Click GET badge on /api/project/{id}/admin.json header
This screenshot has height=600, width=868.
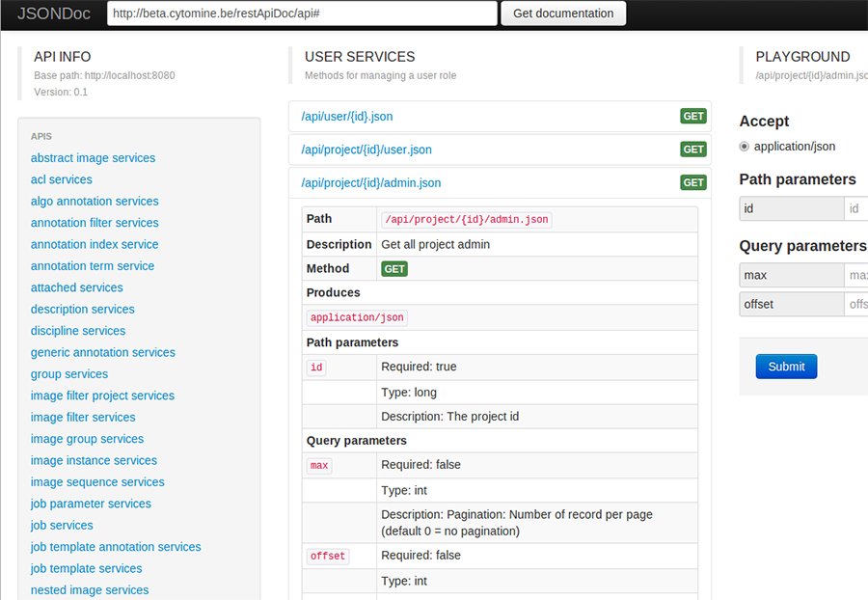point(693,182)
